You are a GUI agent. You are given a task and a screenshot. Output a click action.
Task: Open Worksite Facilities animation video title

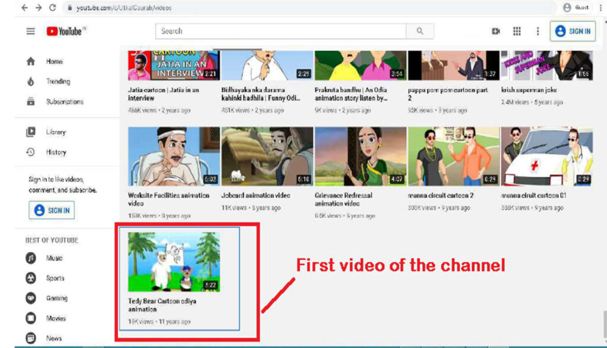click(168, 199)
